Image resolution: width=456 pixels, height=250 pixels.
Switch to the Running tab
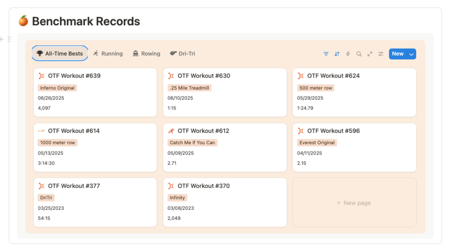(108, 53)
